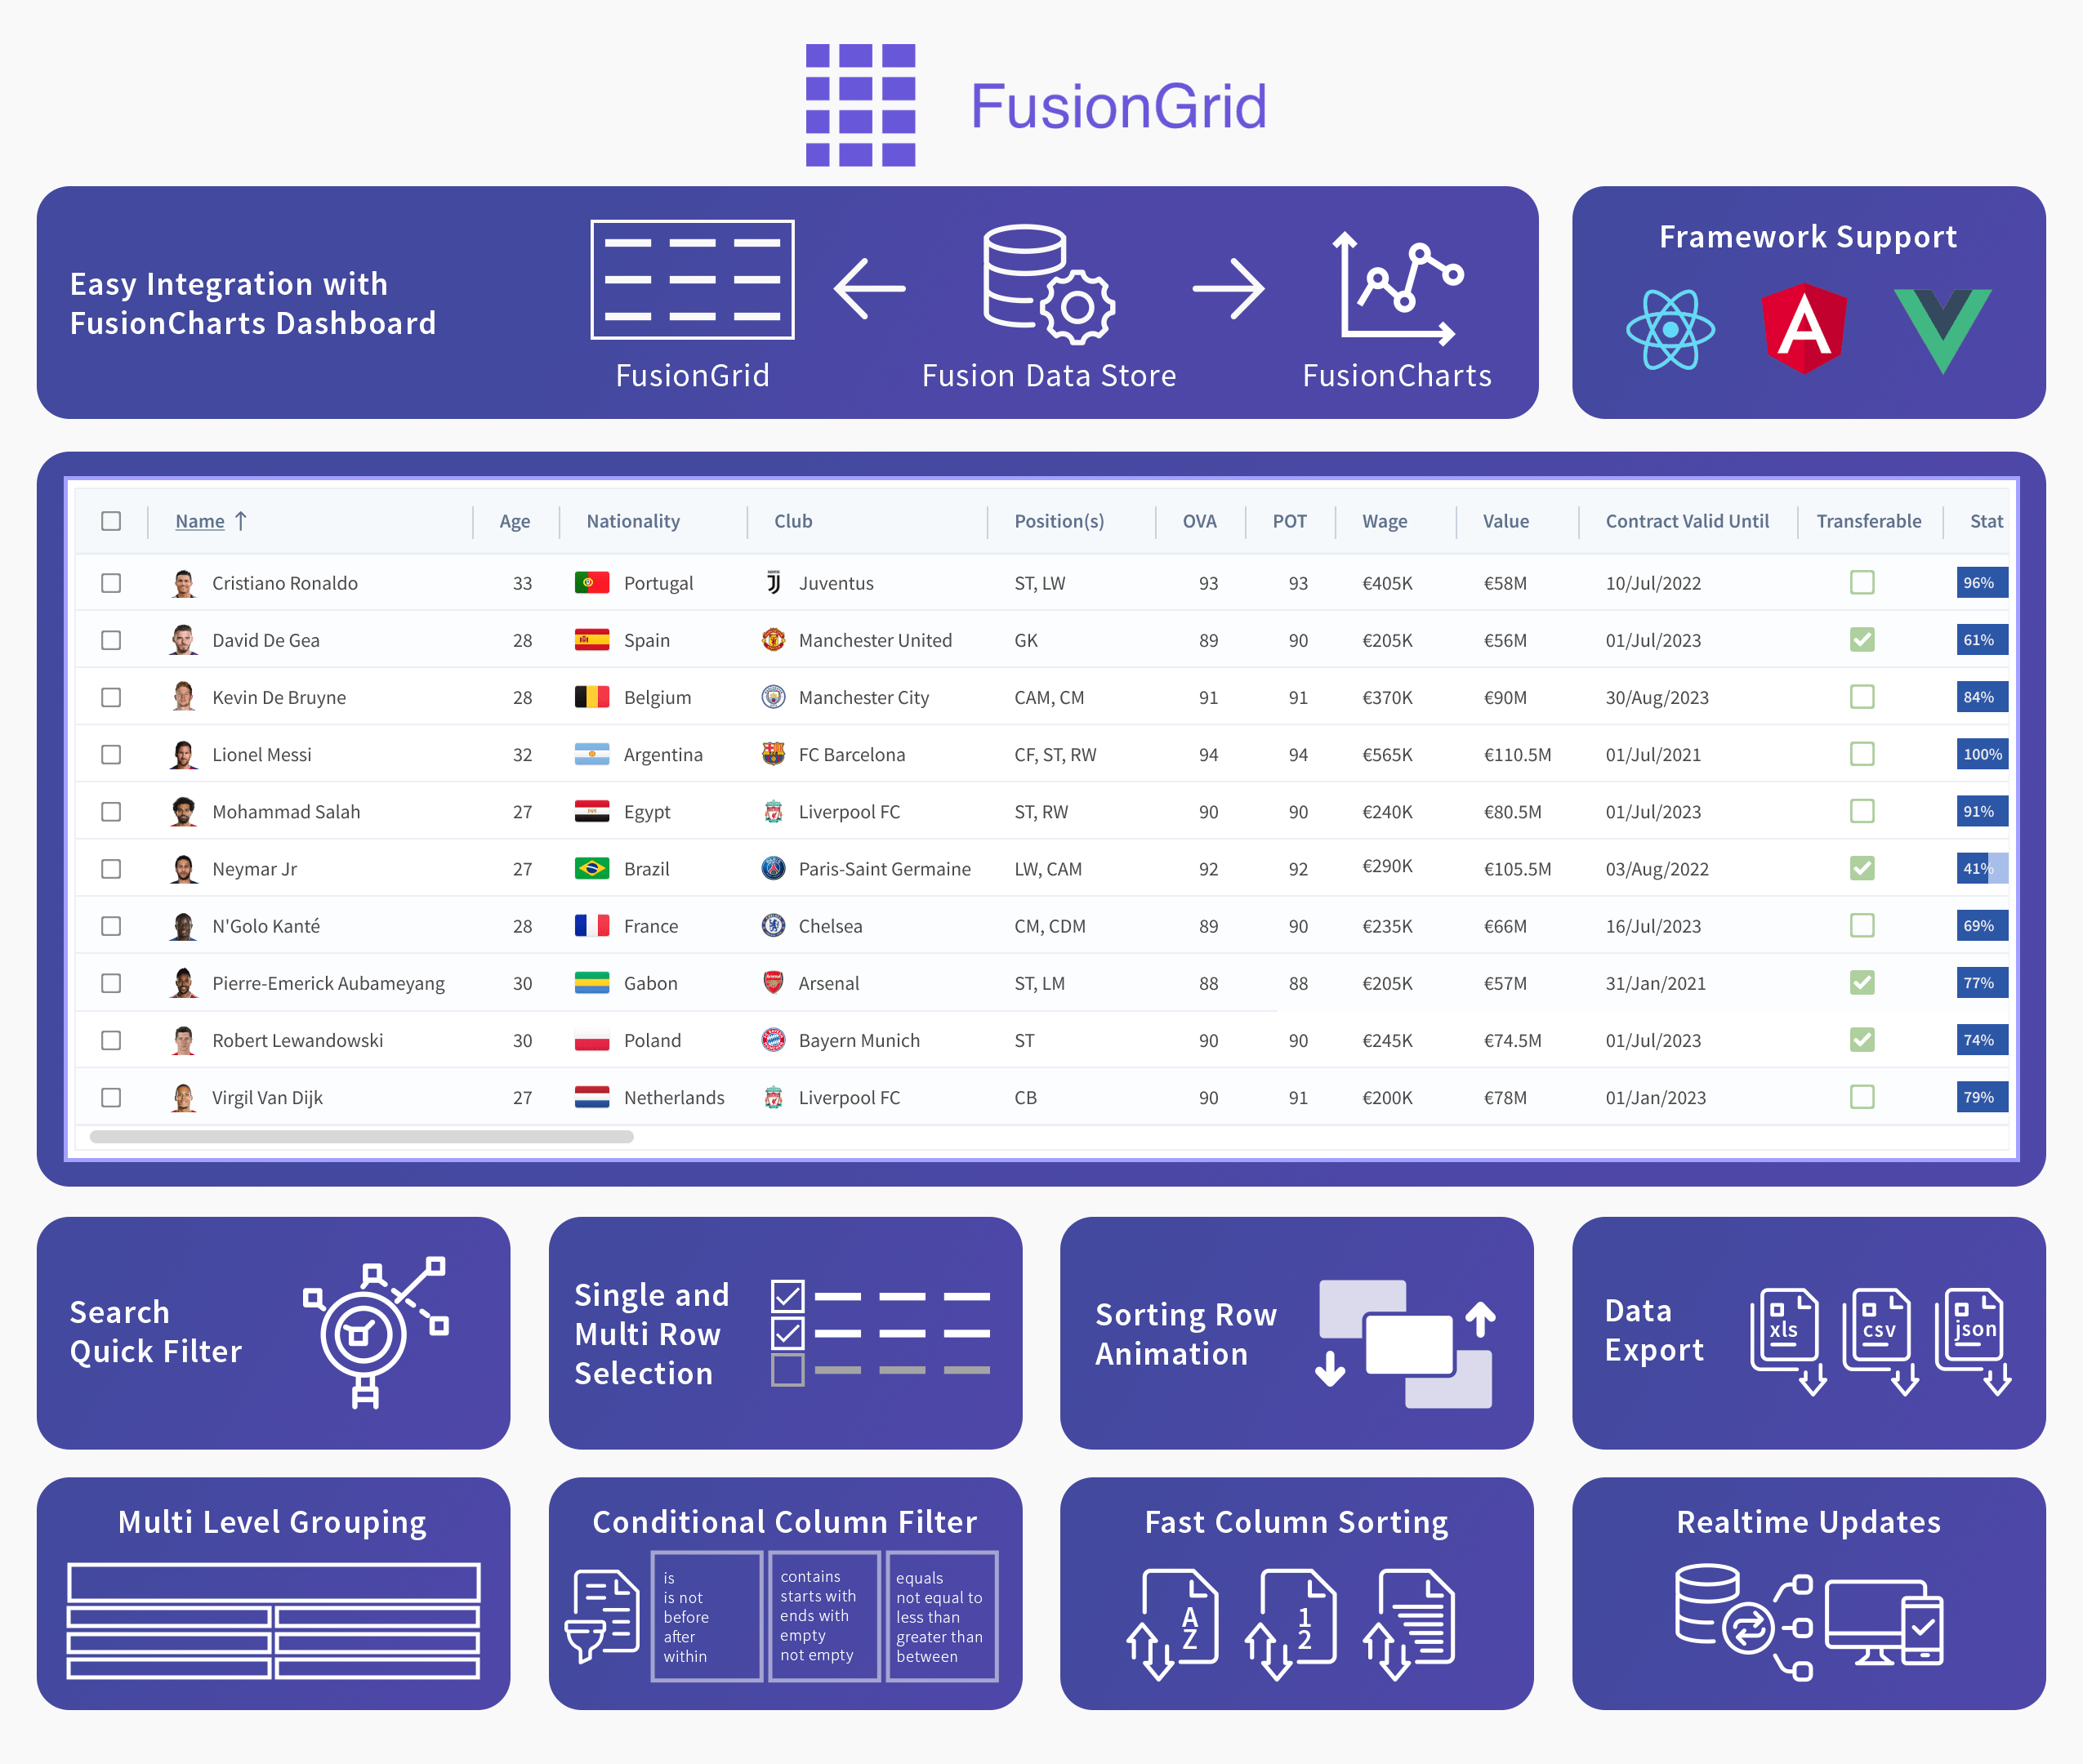Click the Fusion Data Store database icon
Screen dimensions: 2083x1764
click(1048, 284)
